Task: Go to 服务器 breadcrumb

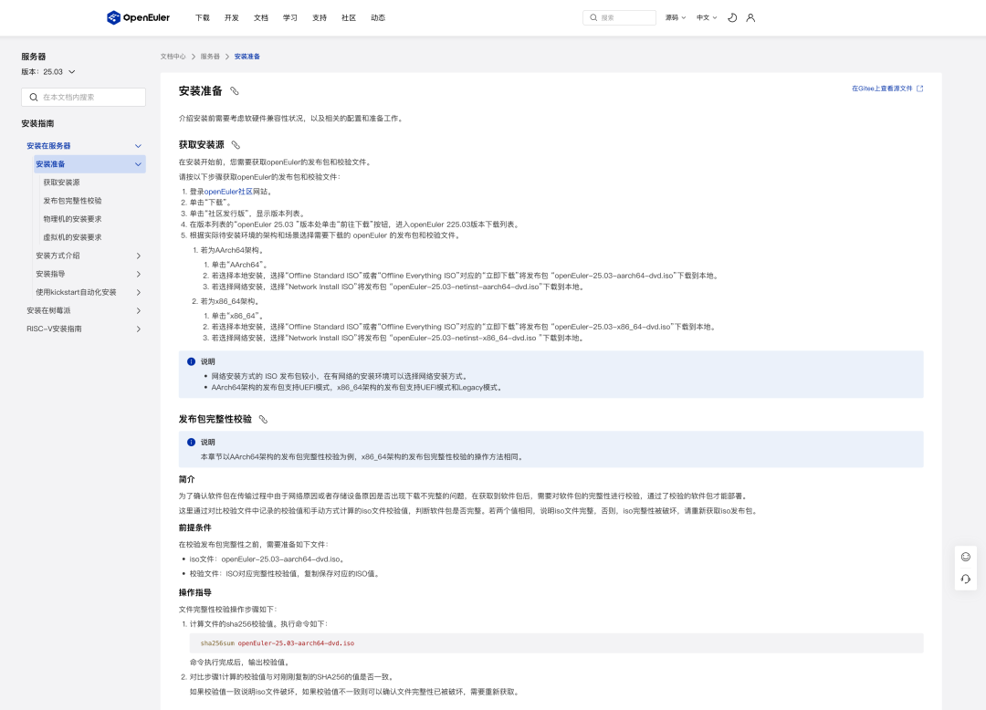Action: point(210,57)
